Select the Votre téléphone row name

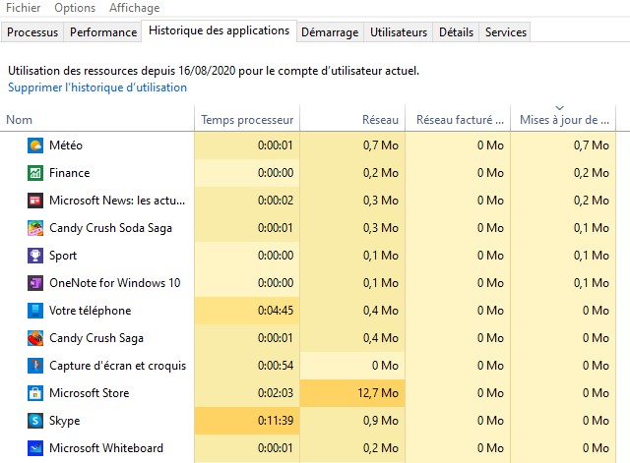(x=90, y=311)
